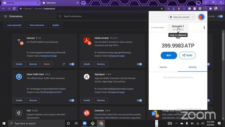Toggle Alexa Traffic Rank extension
This screenshot has height=127, width=225.
click(72, 100)
